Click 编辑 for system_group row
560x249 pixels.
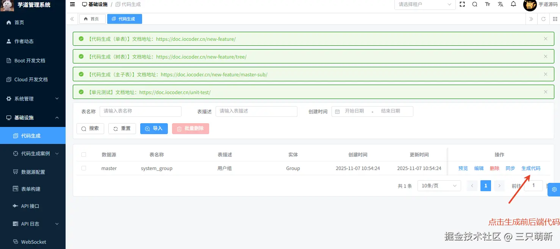click(479, 168)
